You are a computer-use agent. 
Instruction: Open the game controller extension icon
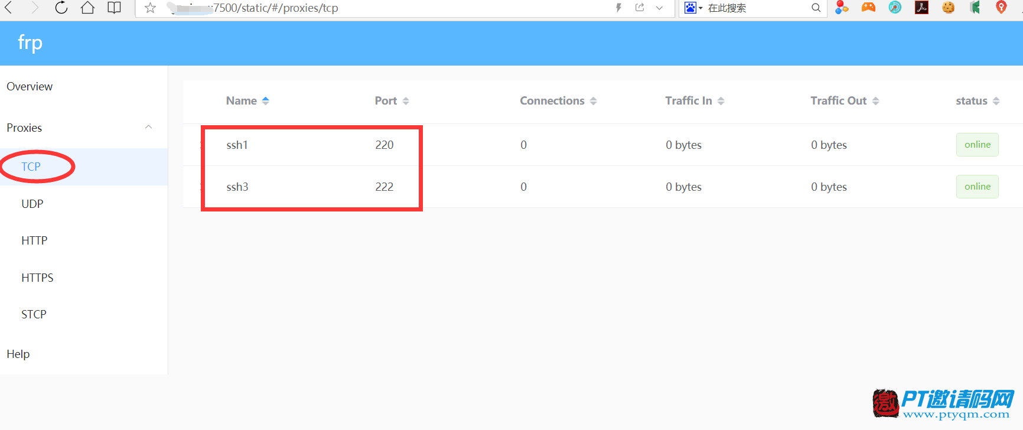point(868,7)
